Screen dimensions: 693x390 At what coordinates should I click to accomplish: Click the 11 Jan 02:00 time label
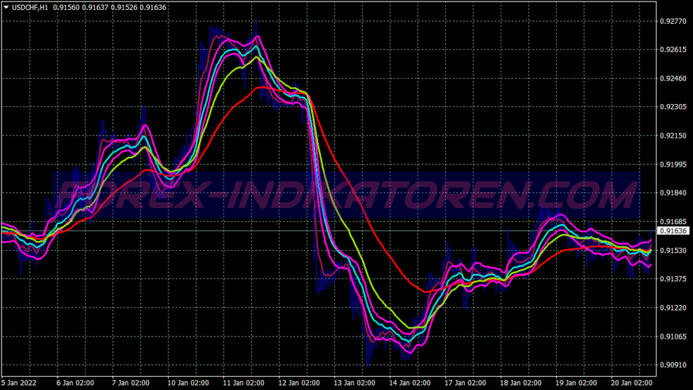click(244, 383)
